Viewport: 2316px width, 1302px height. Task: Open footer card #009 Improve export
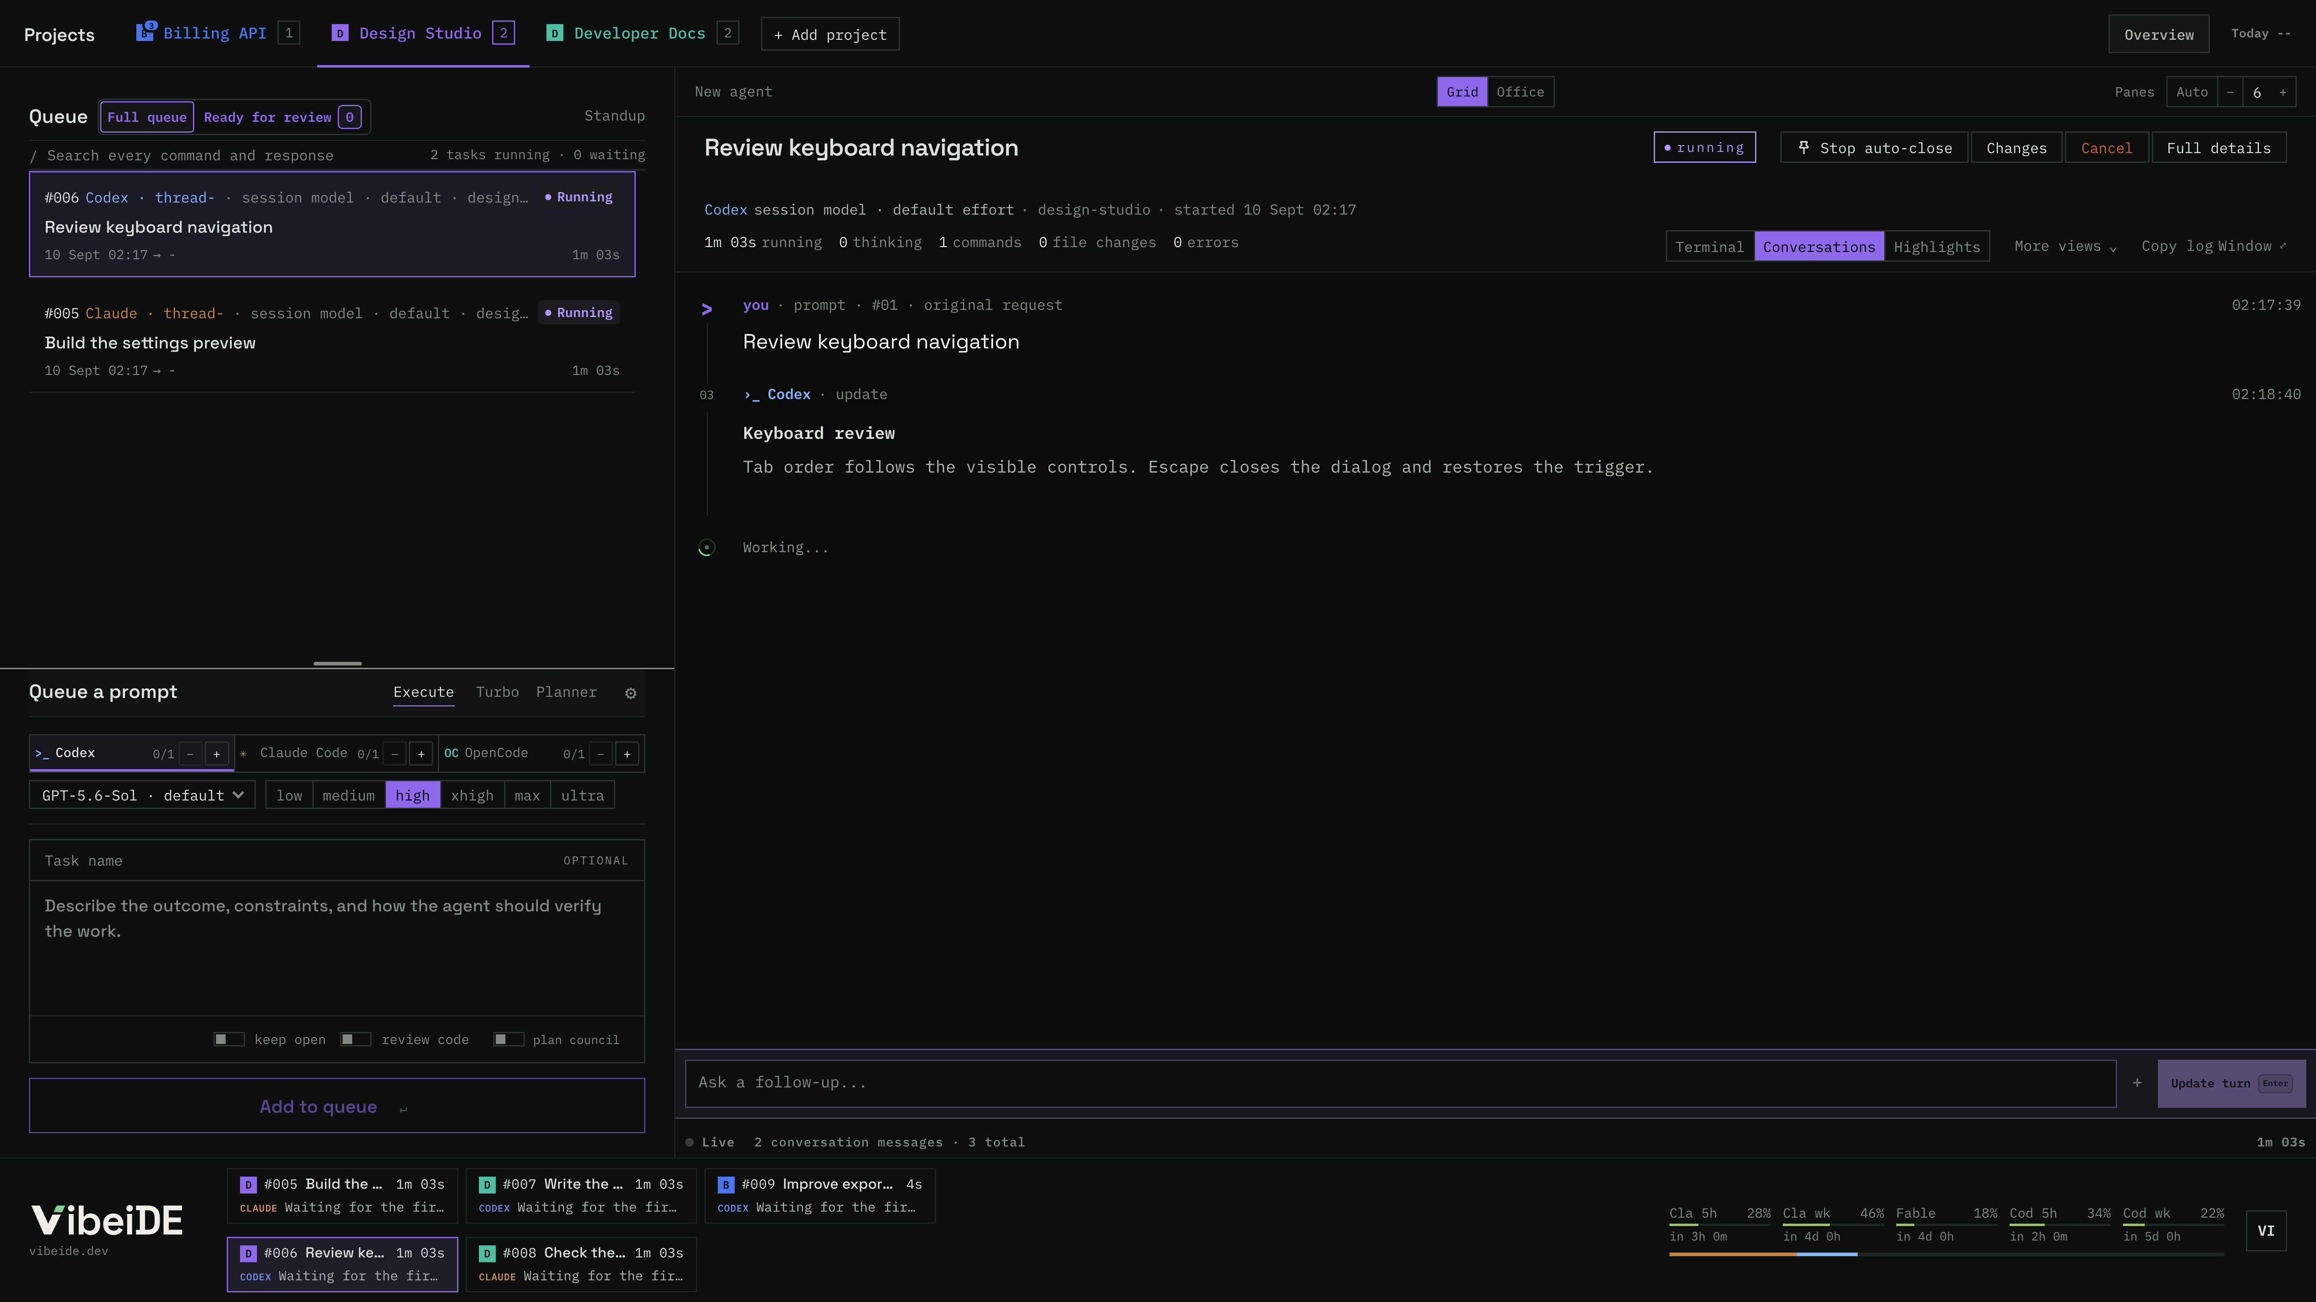[820, 1196]
